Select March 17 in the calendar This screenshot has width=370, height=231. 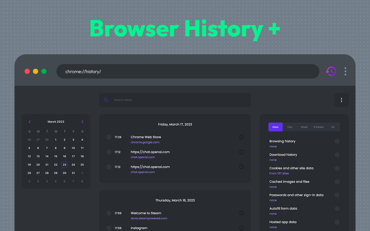(x=73, y=156)
